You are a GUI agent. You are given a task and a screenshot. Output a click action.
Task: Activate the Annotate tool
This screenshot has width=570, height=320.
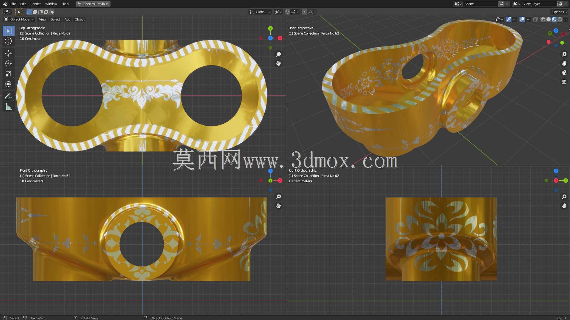coord(8,96)
